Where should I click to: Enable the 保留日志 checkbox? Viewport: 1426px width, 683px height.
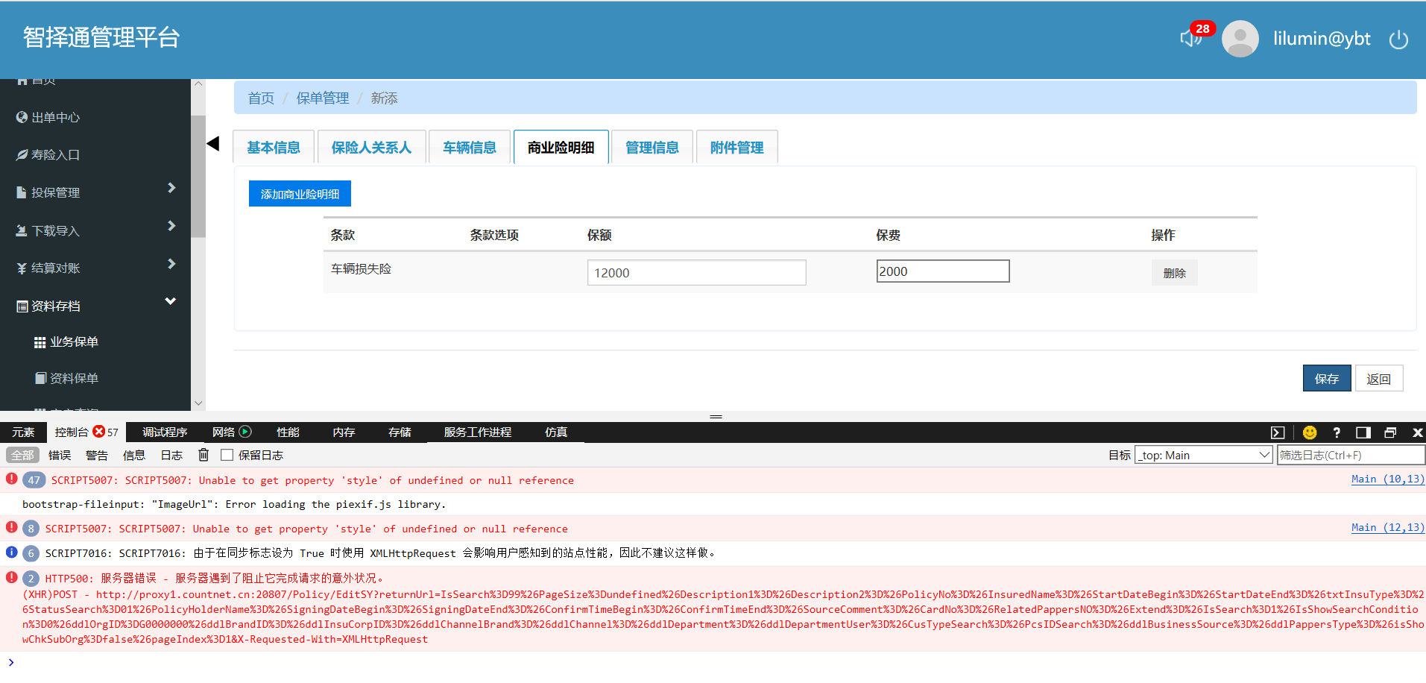(x=227, y=455)
